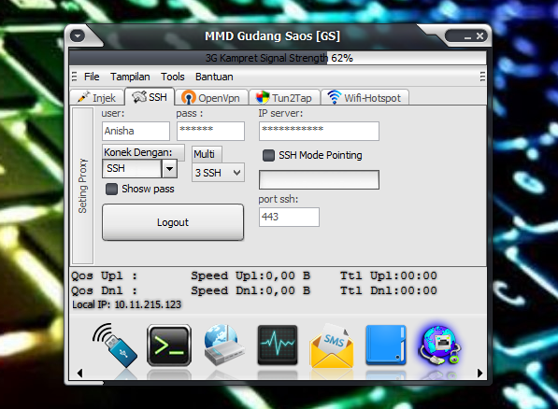Switch to the Tun2Tap tab
Screen dimensions: 558x409
[x=284, y=97]
